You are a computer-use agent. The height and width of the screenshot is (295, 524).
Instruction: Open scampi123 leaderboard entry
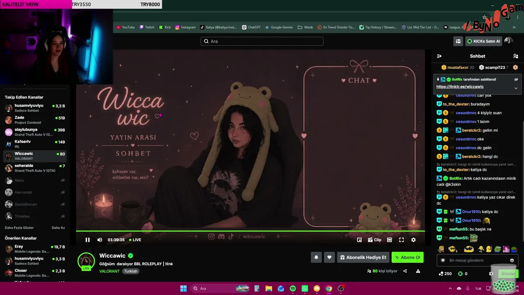tap(493, 67)
